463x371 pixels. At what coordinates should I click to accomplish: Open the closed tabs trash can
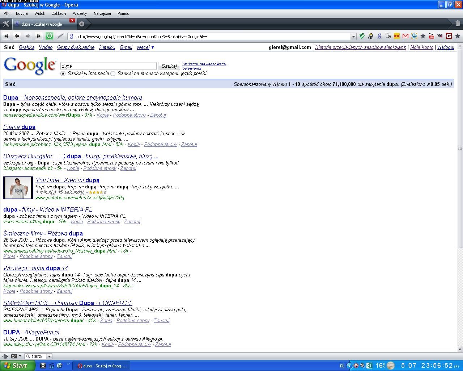coord(458,24)
